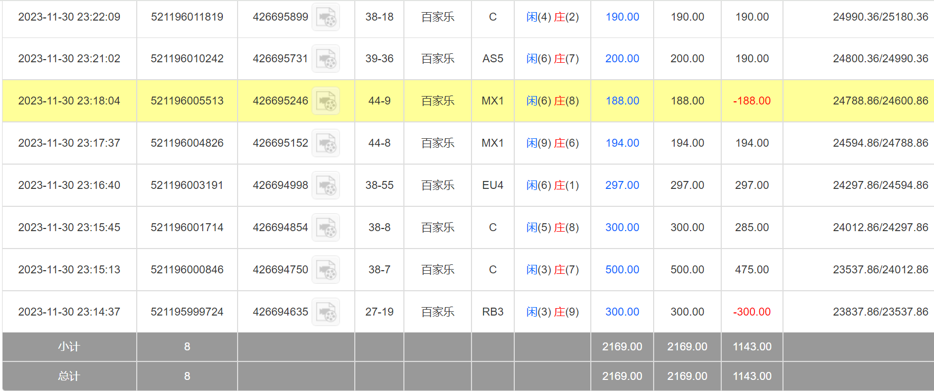Select round number 426694635

point(280,312)
